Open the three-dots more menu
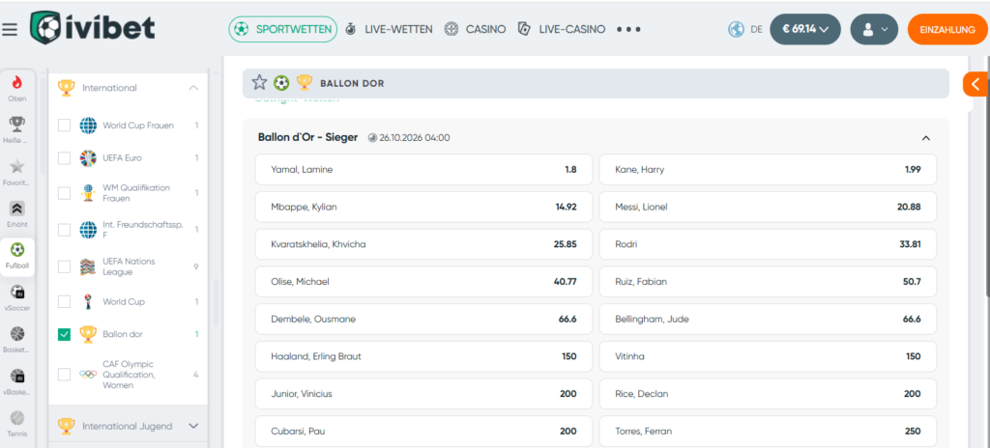This screenshot has width=990, height=448. (628, 29)
